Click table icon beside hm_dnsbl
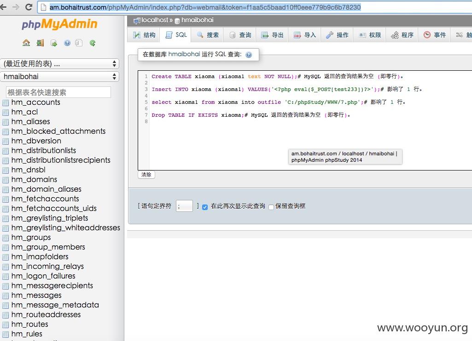This screenshot has height=341, width=472. coord(6,170)
